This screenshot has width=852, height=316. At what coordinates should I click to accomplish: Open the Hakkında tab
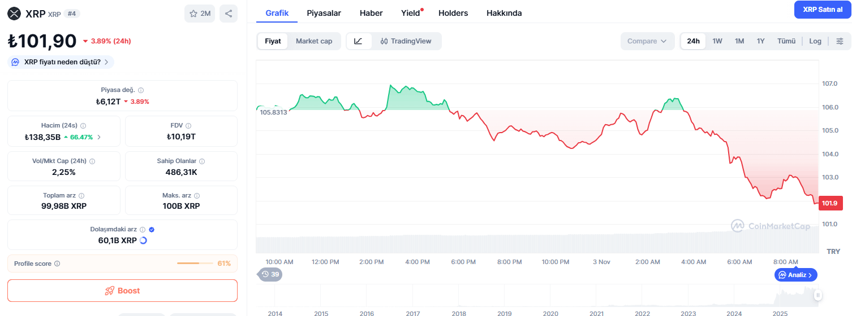pos(504,13)
